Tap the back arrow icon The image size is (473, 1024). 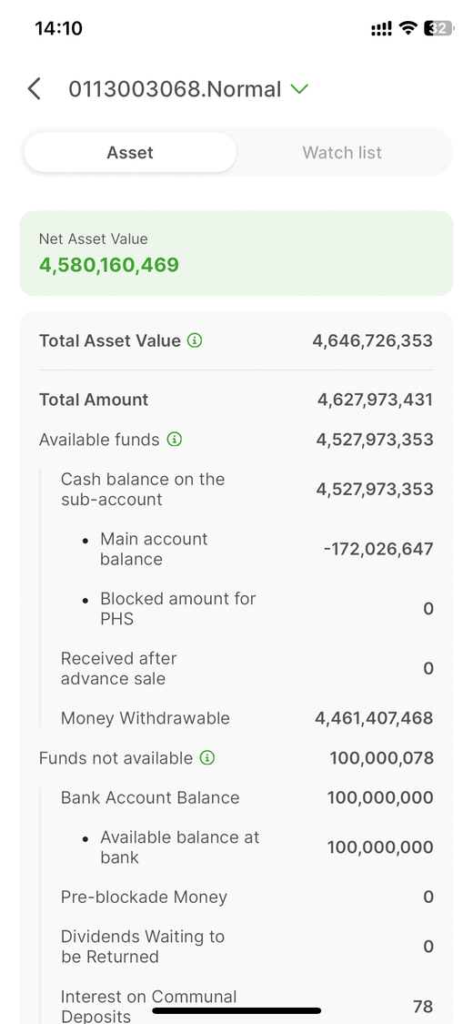point(35,89)
